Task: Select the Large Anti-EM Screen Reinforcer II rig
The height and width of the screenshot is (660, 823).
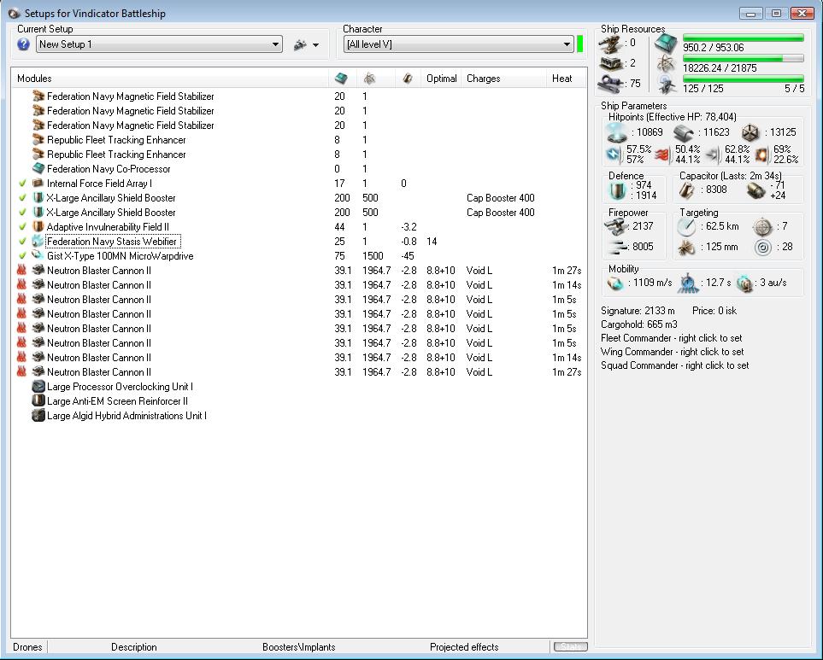Action: [299, 401]
